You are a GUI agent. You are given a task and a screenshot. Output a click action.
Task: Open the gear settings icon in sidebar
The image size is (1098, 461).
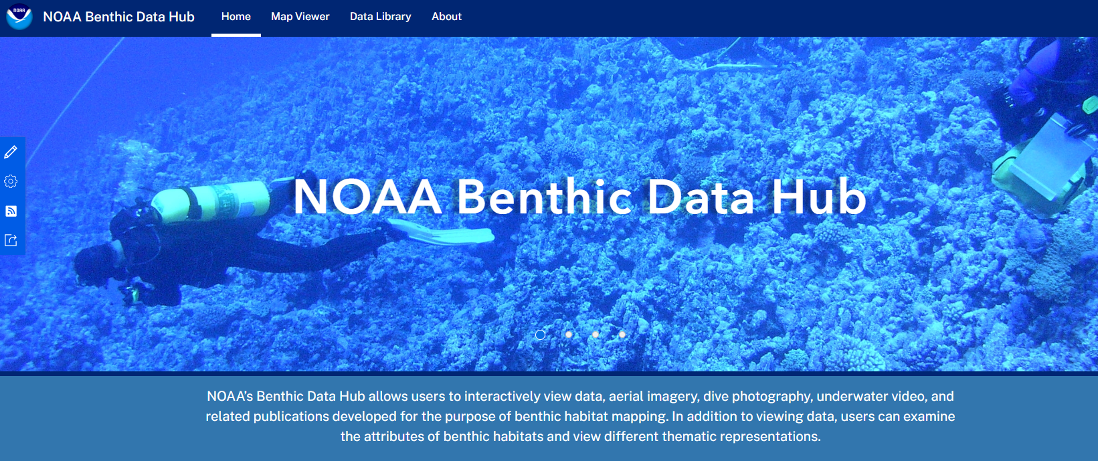11,181
